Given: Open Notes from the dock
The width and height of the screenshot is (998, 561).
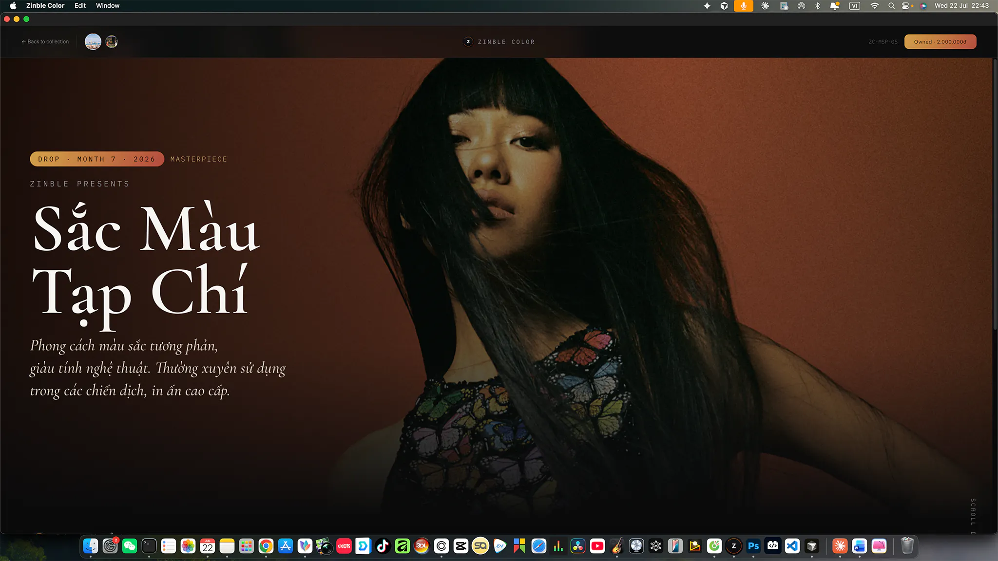Looking at the screenshot, I should point(227,546).
